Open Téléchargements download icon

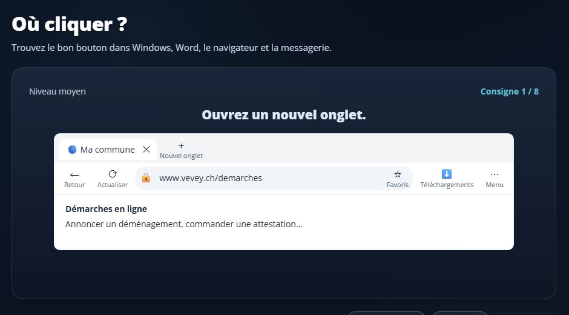click(x=447, y=179)
